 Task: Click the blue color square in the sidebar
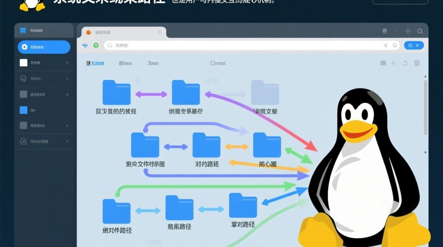pyautogui.click(x=23, y=110)
